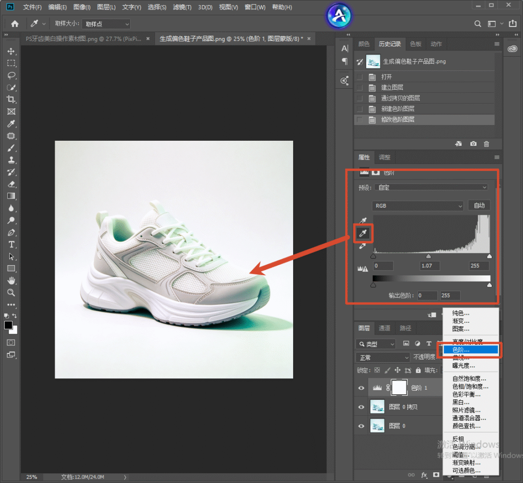This screenshot has height=483, width=523.
Task: Go to Photoshop home screen
Action: pos(15,23)
